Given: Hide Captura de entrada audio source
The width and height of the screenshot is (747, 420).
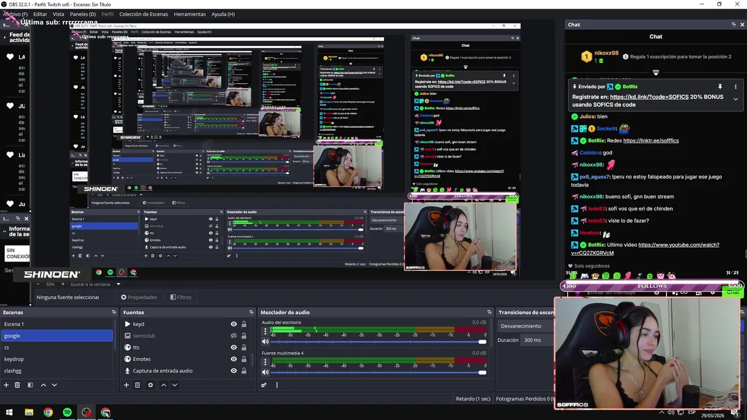Looking at the screenshot, I should [233, 371].
